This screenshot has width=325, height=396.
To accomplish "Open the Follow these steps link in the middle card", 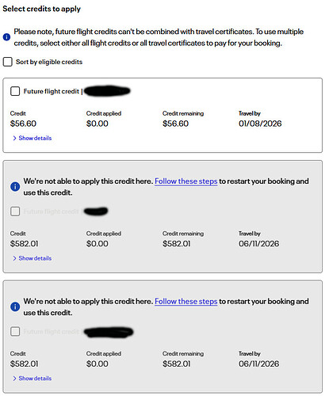I will (186, 181).
